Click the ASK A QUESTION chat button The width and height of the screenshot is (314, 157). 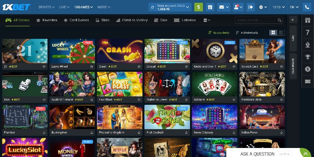pyautogui.click(x=257, y=153)
